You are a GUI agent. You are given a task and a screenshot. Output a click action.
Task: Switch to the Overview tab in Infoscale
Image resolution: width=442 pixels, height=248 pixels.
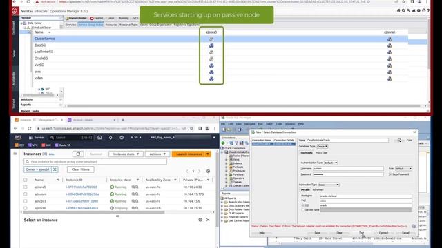(x=70, y=25)
